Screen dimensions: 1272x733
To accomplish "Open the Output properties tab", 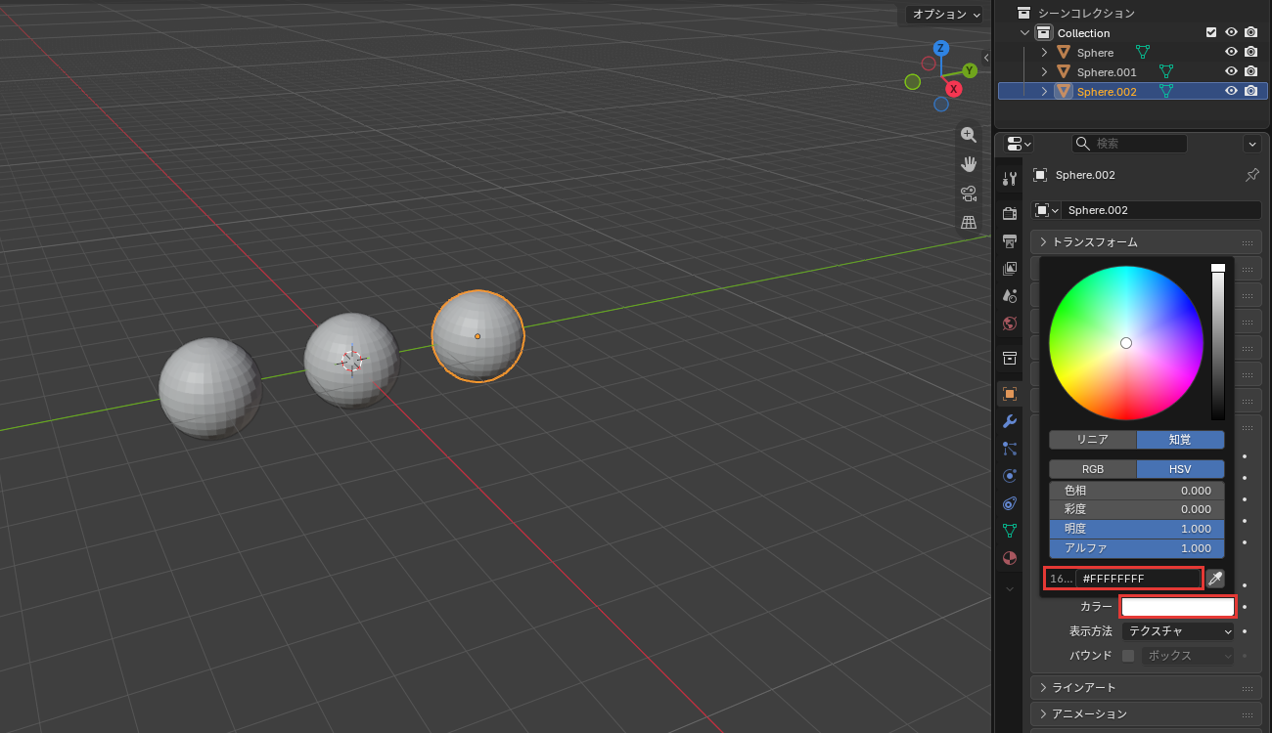I will click(1010, 240).
